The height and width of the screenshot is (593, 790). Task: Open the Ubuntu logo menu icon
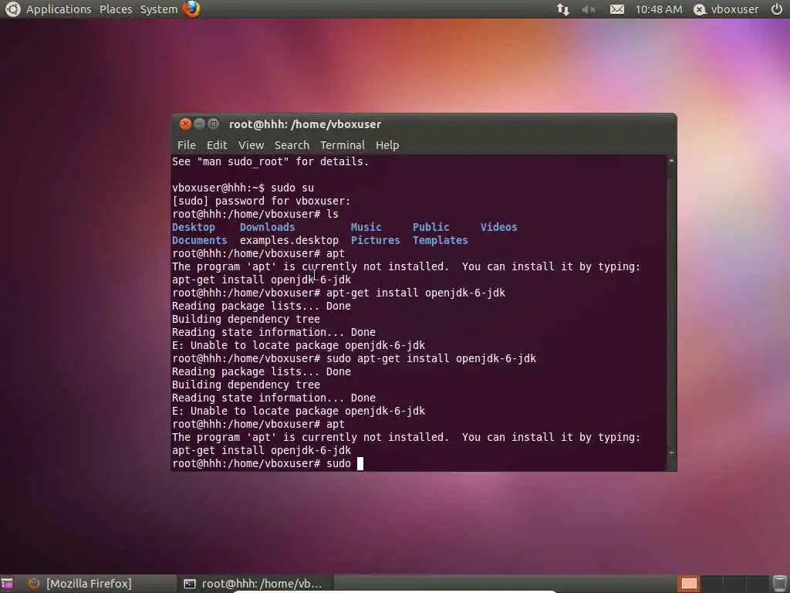point(12,9)
